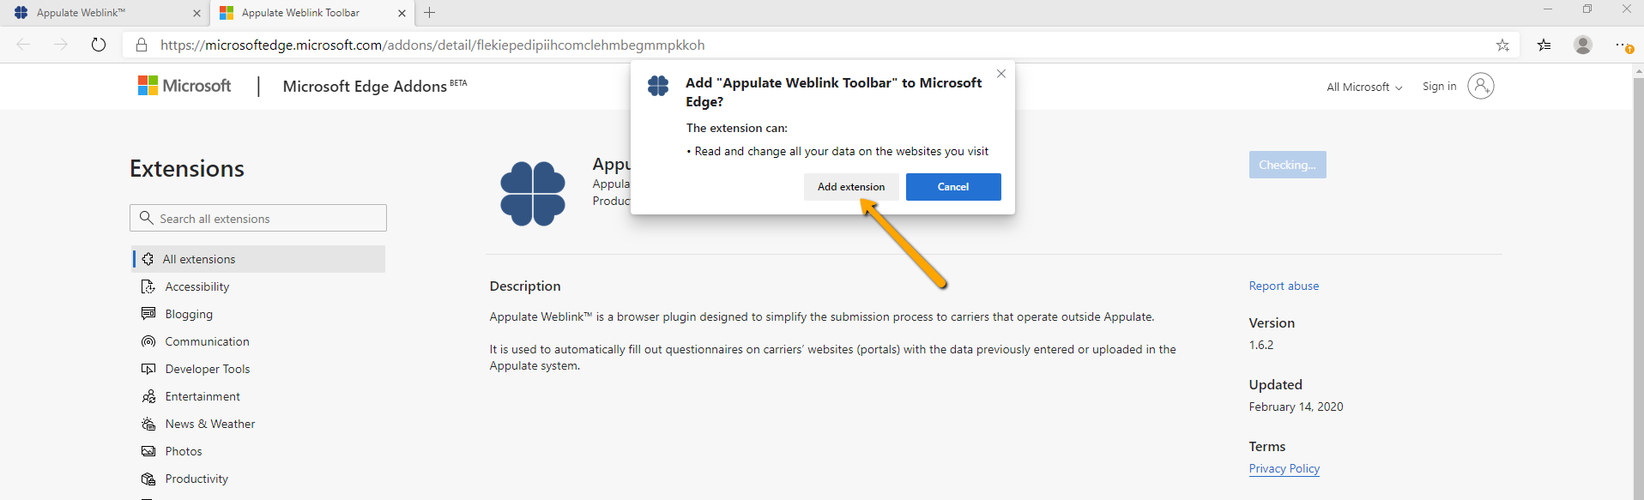Click the dialog's Appulate clover icon
The height and width of the screenshot is (500, 1644).
658,86
